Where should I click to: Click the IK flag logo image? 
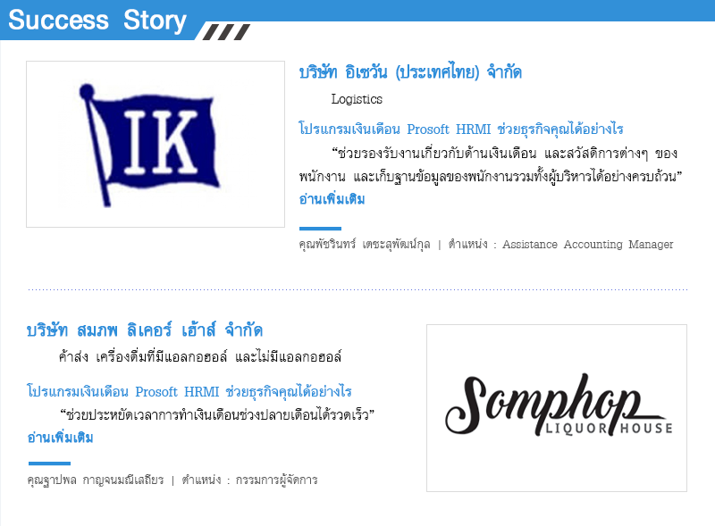(x=156, y=144)
